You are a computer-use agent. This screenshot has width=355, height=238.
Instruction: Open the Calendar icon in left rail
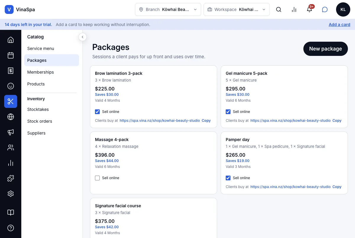click(x=11, y=55)
